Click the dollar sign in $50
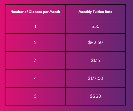This screenshot has height=111, width=133. tap(93, 26)
